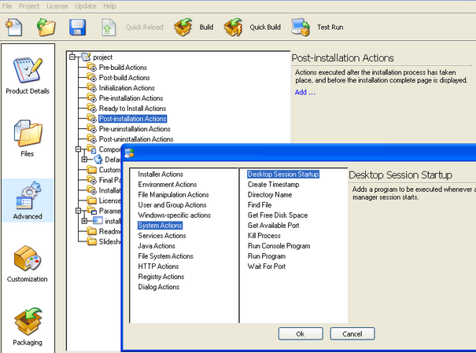Image resolution: width=476 pixels, height=353 pixels.
Task: Click the Open Project folder icon
Action: pos(46,27)
